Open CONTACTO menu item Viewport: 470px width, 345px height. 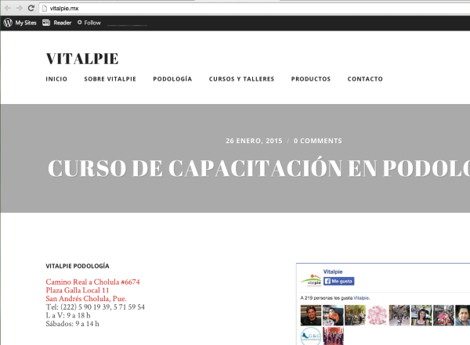pyautogui.click(x=365, y=79)
